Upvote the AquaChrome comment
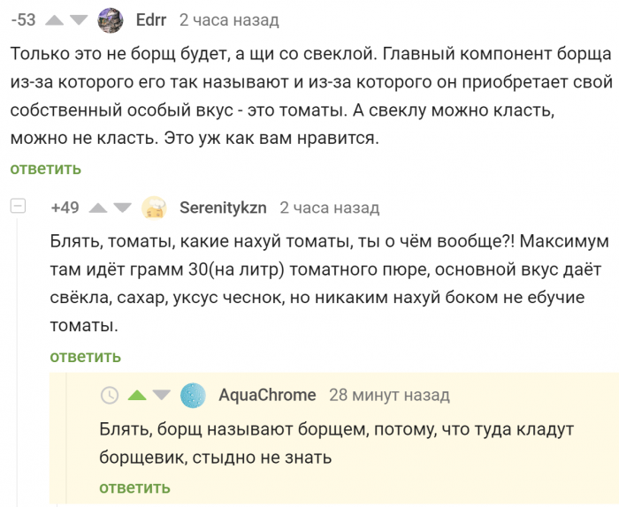Screen dimensions: 619x507 click(136, 395)
